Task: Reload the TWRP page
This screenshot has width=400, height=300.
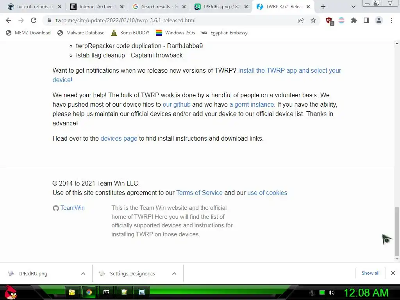Action: click(x=34, y=20)
